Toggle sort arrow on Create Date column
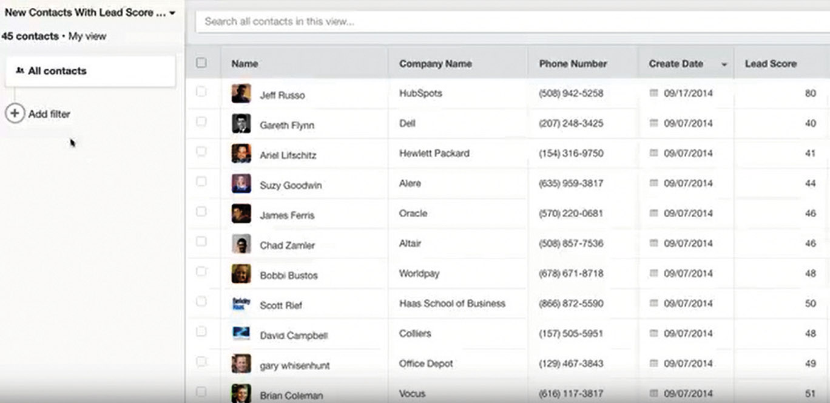 click(724, 64)
